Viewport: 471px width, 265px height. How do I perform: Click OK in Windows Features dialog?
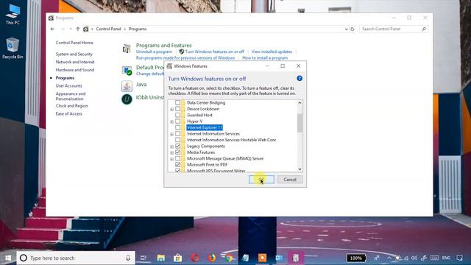(x=261, y=180)
